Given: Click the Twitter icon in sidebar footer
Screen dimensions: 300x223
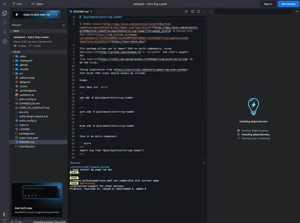Looking at the screenshot, I should point(12,222).
